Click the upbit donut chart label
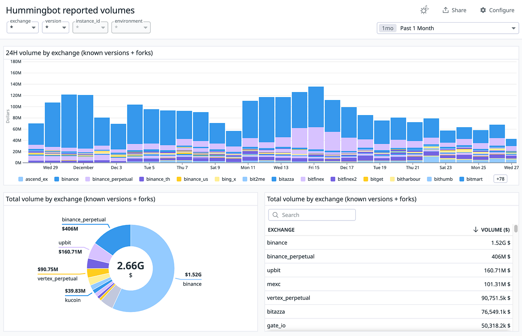Screen dimensions: 522x336 tap(65, 243)
